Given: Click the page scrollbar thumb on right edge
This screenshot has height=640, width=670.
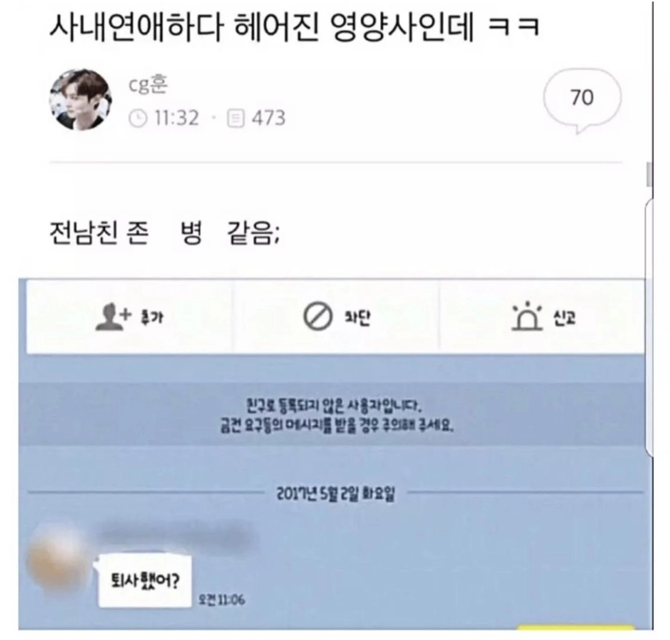Looking at the screenshot, I should click(649, 174).
